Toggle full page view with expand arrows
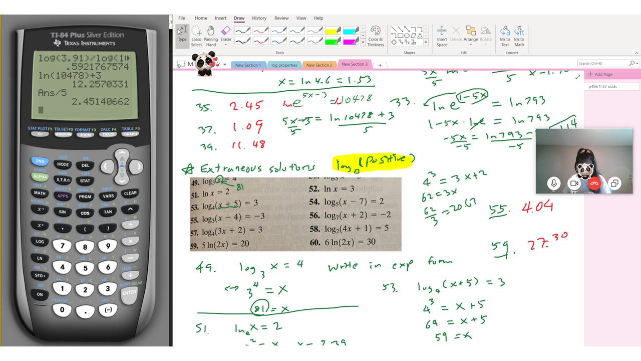The image size is (641, 361). click(x=577, y=77)
